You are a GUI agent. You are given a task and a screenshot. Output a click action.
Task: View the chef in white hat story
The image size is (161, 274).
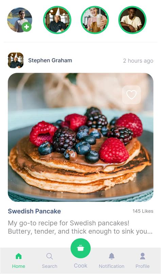pos(57,20)
